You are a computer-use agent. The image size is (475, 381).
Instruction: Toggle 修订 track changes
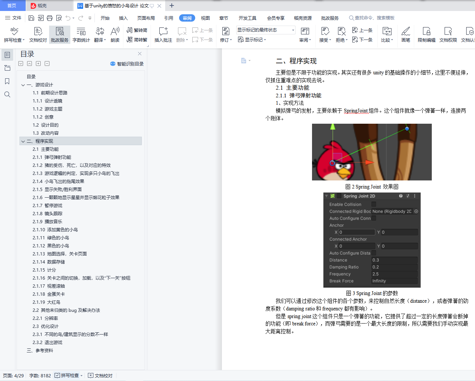(x=226, y=35)
